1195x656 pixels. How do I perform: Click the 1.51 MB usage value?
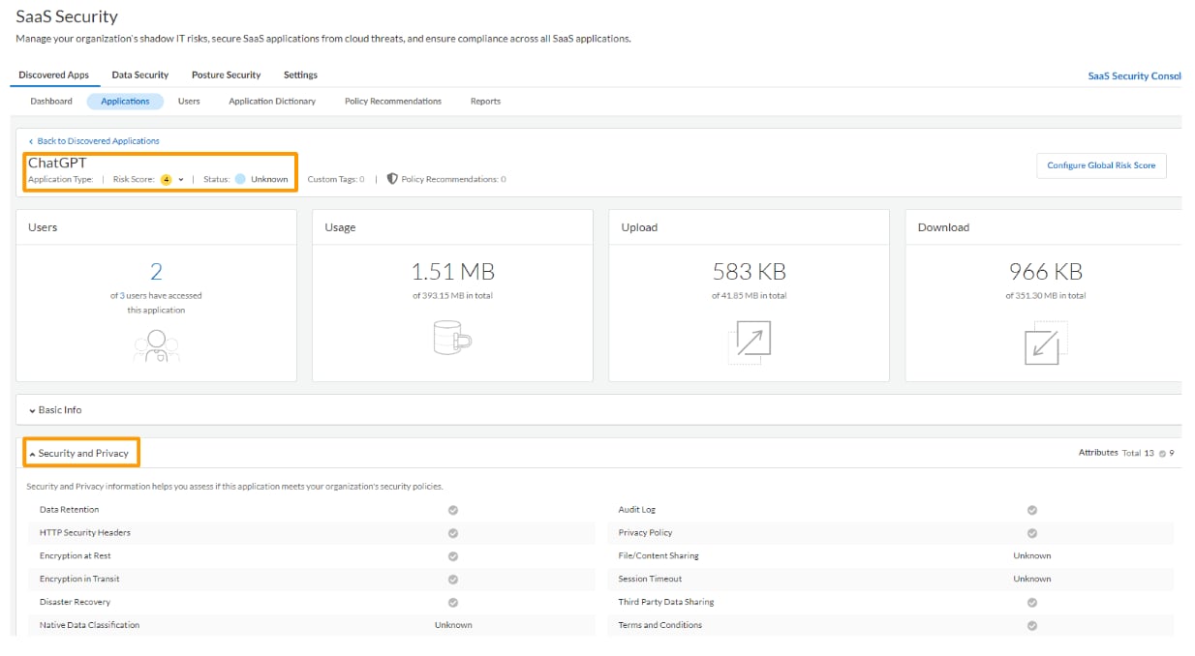pos(452,271)
